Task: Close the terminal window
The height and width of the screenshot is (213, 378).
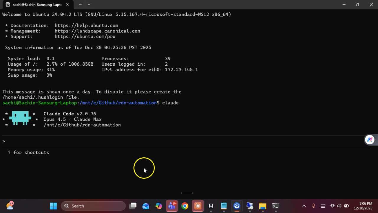Action: [371, 4]
